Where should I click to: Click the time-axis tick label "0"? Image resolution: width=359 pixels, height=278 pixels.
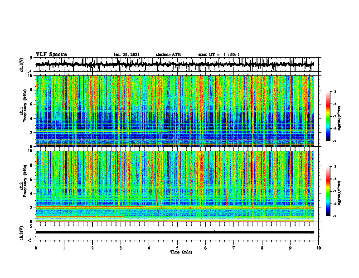(x=36, y=248)
